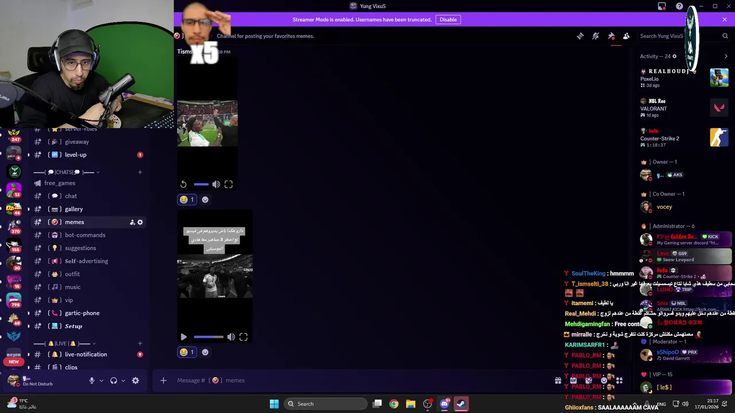735x413 pixels.
Task: Toggle the member list icon in header
Action: (x=626, y=36)
